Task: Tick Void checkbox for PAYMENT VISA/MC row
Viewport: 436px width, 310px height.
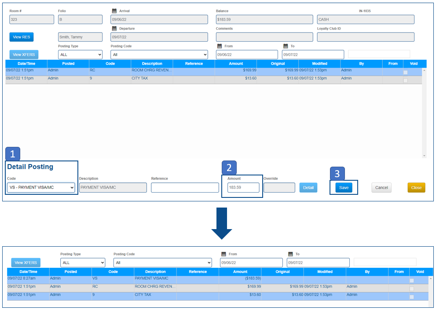Action: tap(412, 281)
